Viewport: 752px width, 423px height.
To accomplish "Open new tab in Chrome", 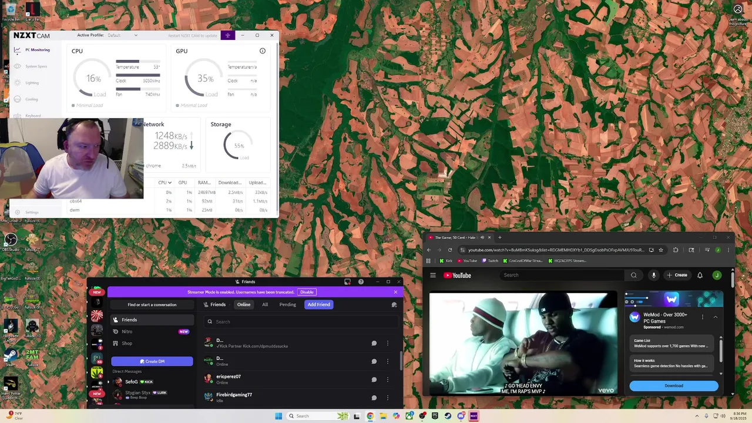I will click(499, 237).
